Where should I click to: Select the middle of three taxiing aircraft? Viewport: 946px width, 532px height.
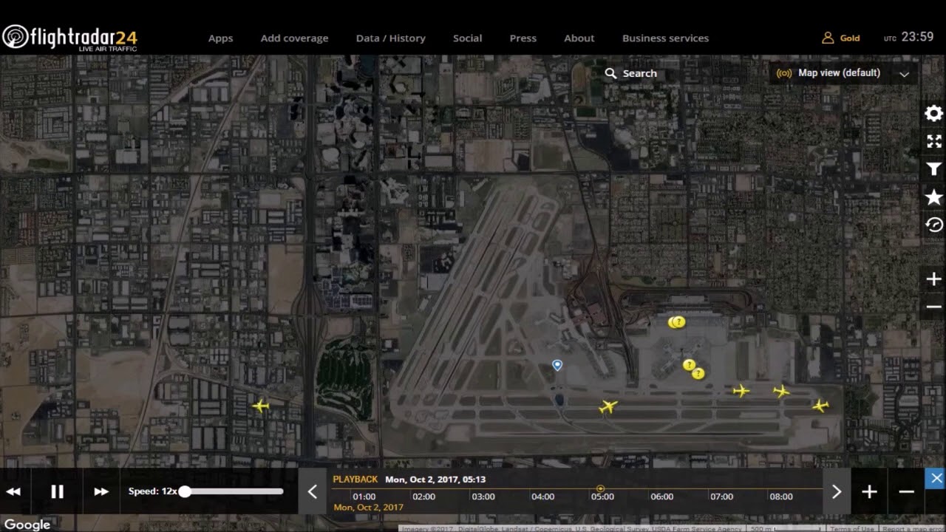click(x=781, y=391)
